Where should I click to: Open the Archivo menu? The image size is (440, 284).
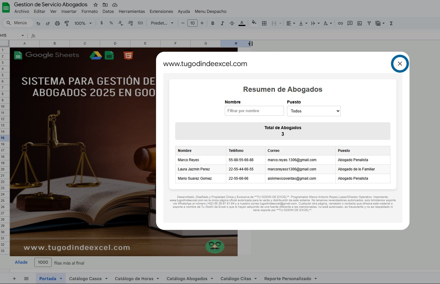coord(22,11)
